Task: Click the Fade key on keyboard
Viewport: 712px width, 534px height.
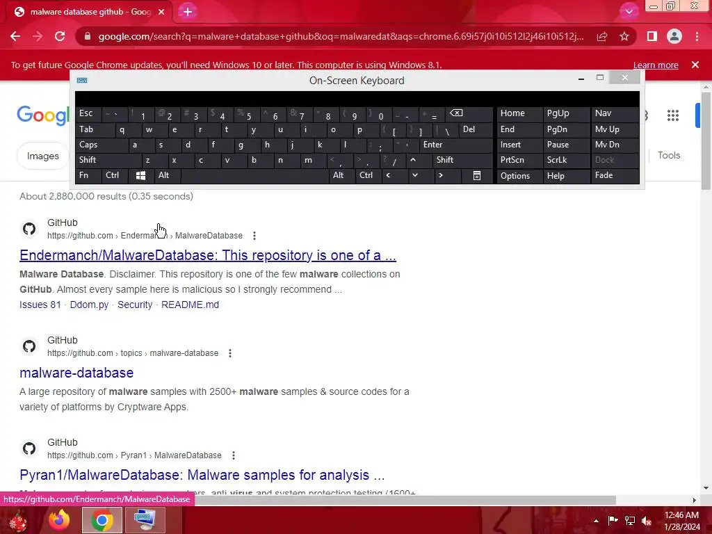Action: pos(615,175)
